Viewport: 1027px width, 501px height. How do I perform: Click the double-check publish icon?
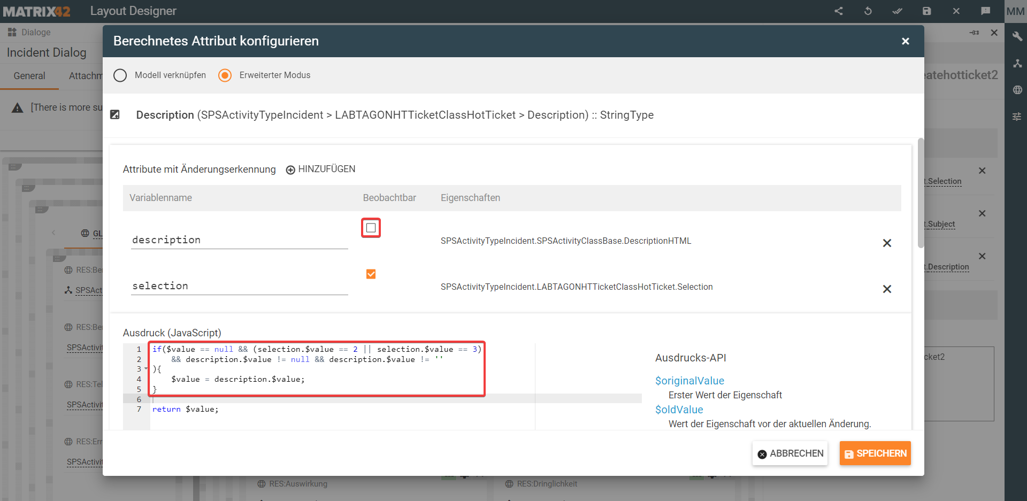898,11
